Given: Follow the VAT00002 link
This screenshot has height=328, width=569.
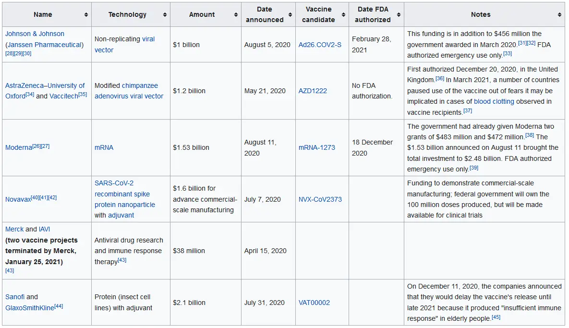Looking at the screenshot, I should (314, 303).
